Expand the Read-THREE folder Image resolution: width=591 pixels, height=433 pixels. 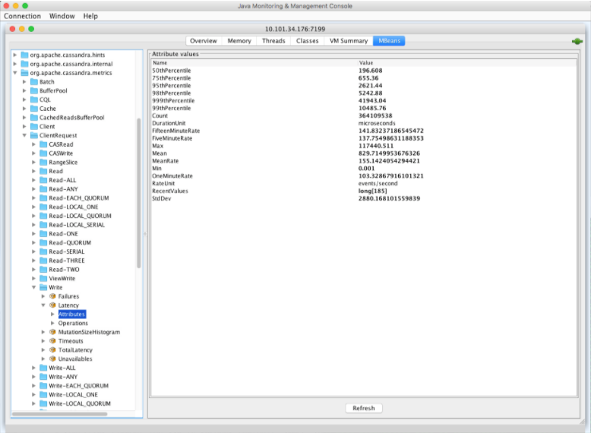[34, 261]
